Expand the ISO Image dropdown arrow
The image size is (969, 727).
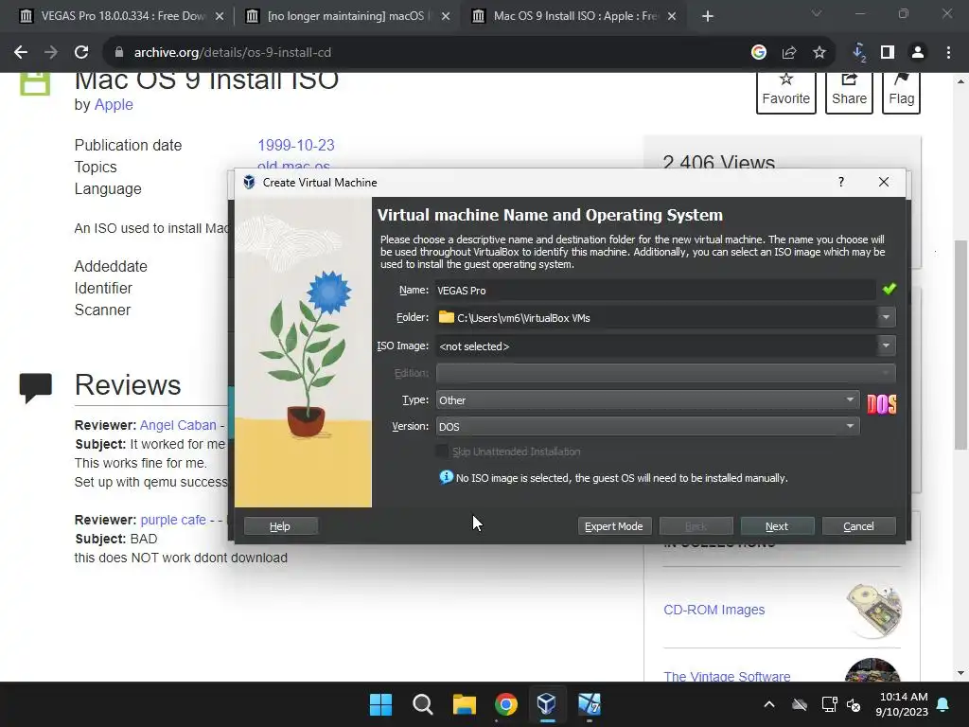pyautogui.click(x=886, y=346)
